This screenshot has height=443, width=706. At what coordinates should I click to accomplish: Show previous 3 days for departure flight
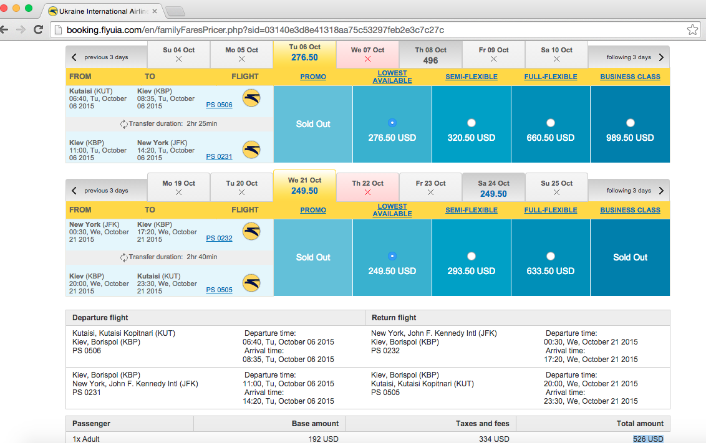click(100, 57)
